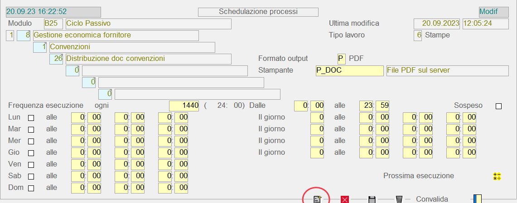
Task: Click the end hour field showing 23
Action: pyautogui.click(x=366, y=106)
